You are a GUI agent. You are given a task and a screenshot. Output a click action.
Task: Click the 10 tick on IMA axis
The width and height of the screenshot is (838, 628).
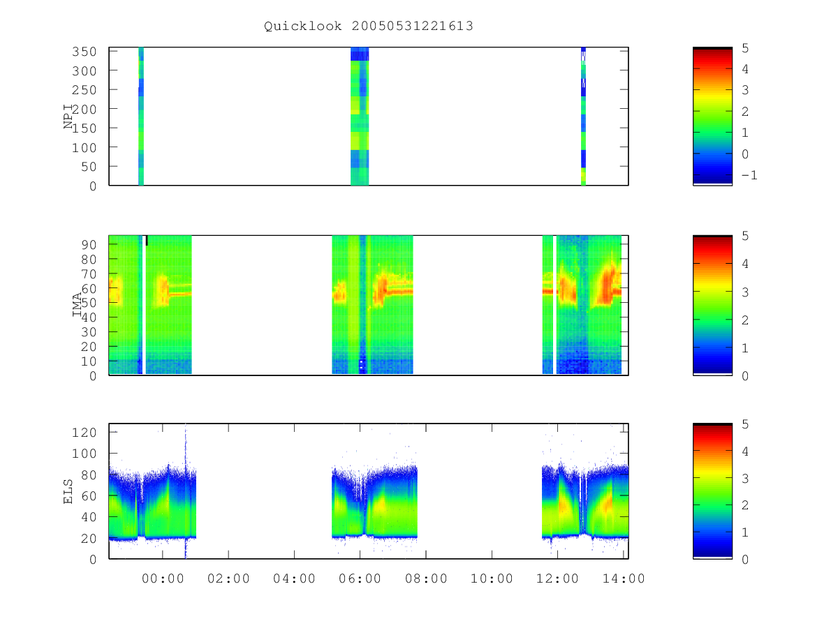91,361
